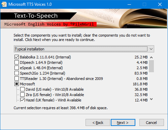This screenshot has height=130, width=168.
Task: Click the component list scrollbar thumb
Action: point(151,66)
